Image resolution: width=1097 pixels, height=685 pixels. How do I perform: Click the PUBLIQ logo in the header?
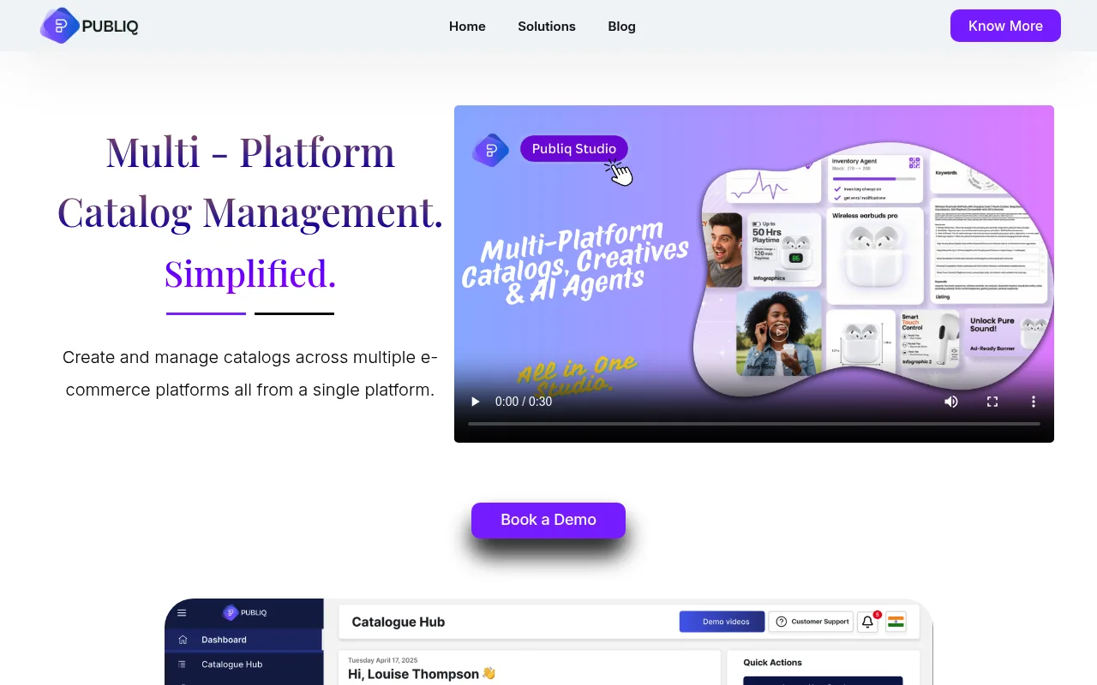[89, 26]
